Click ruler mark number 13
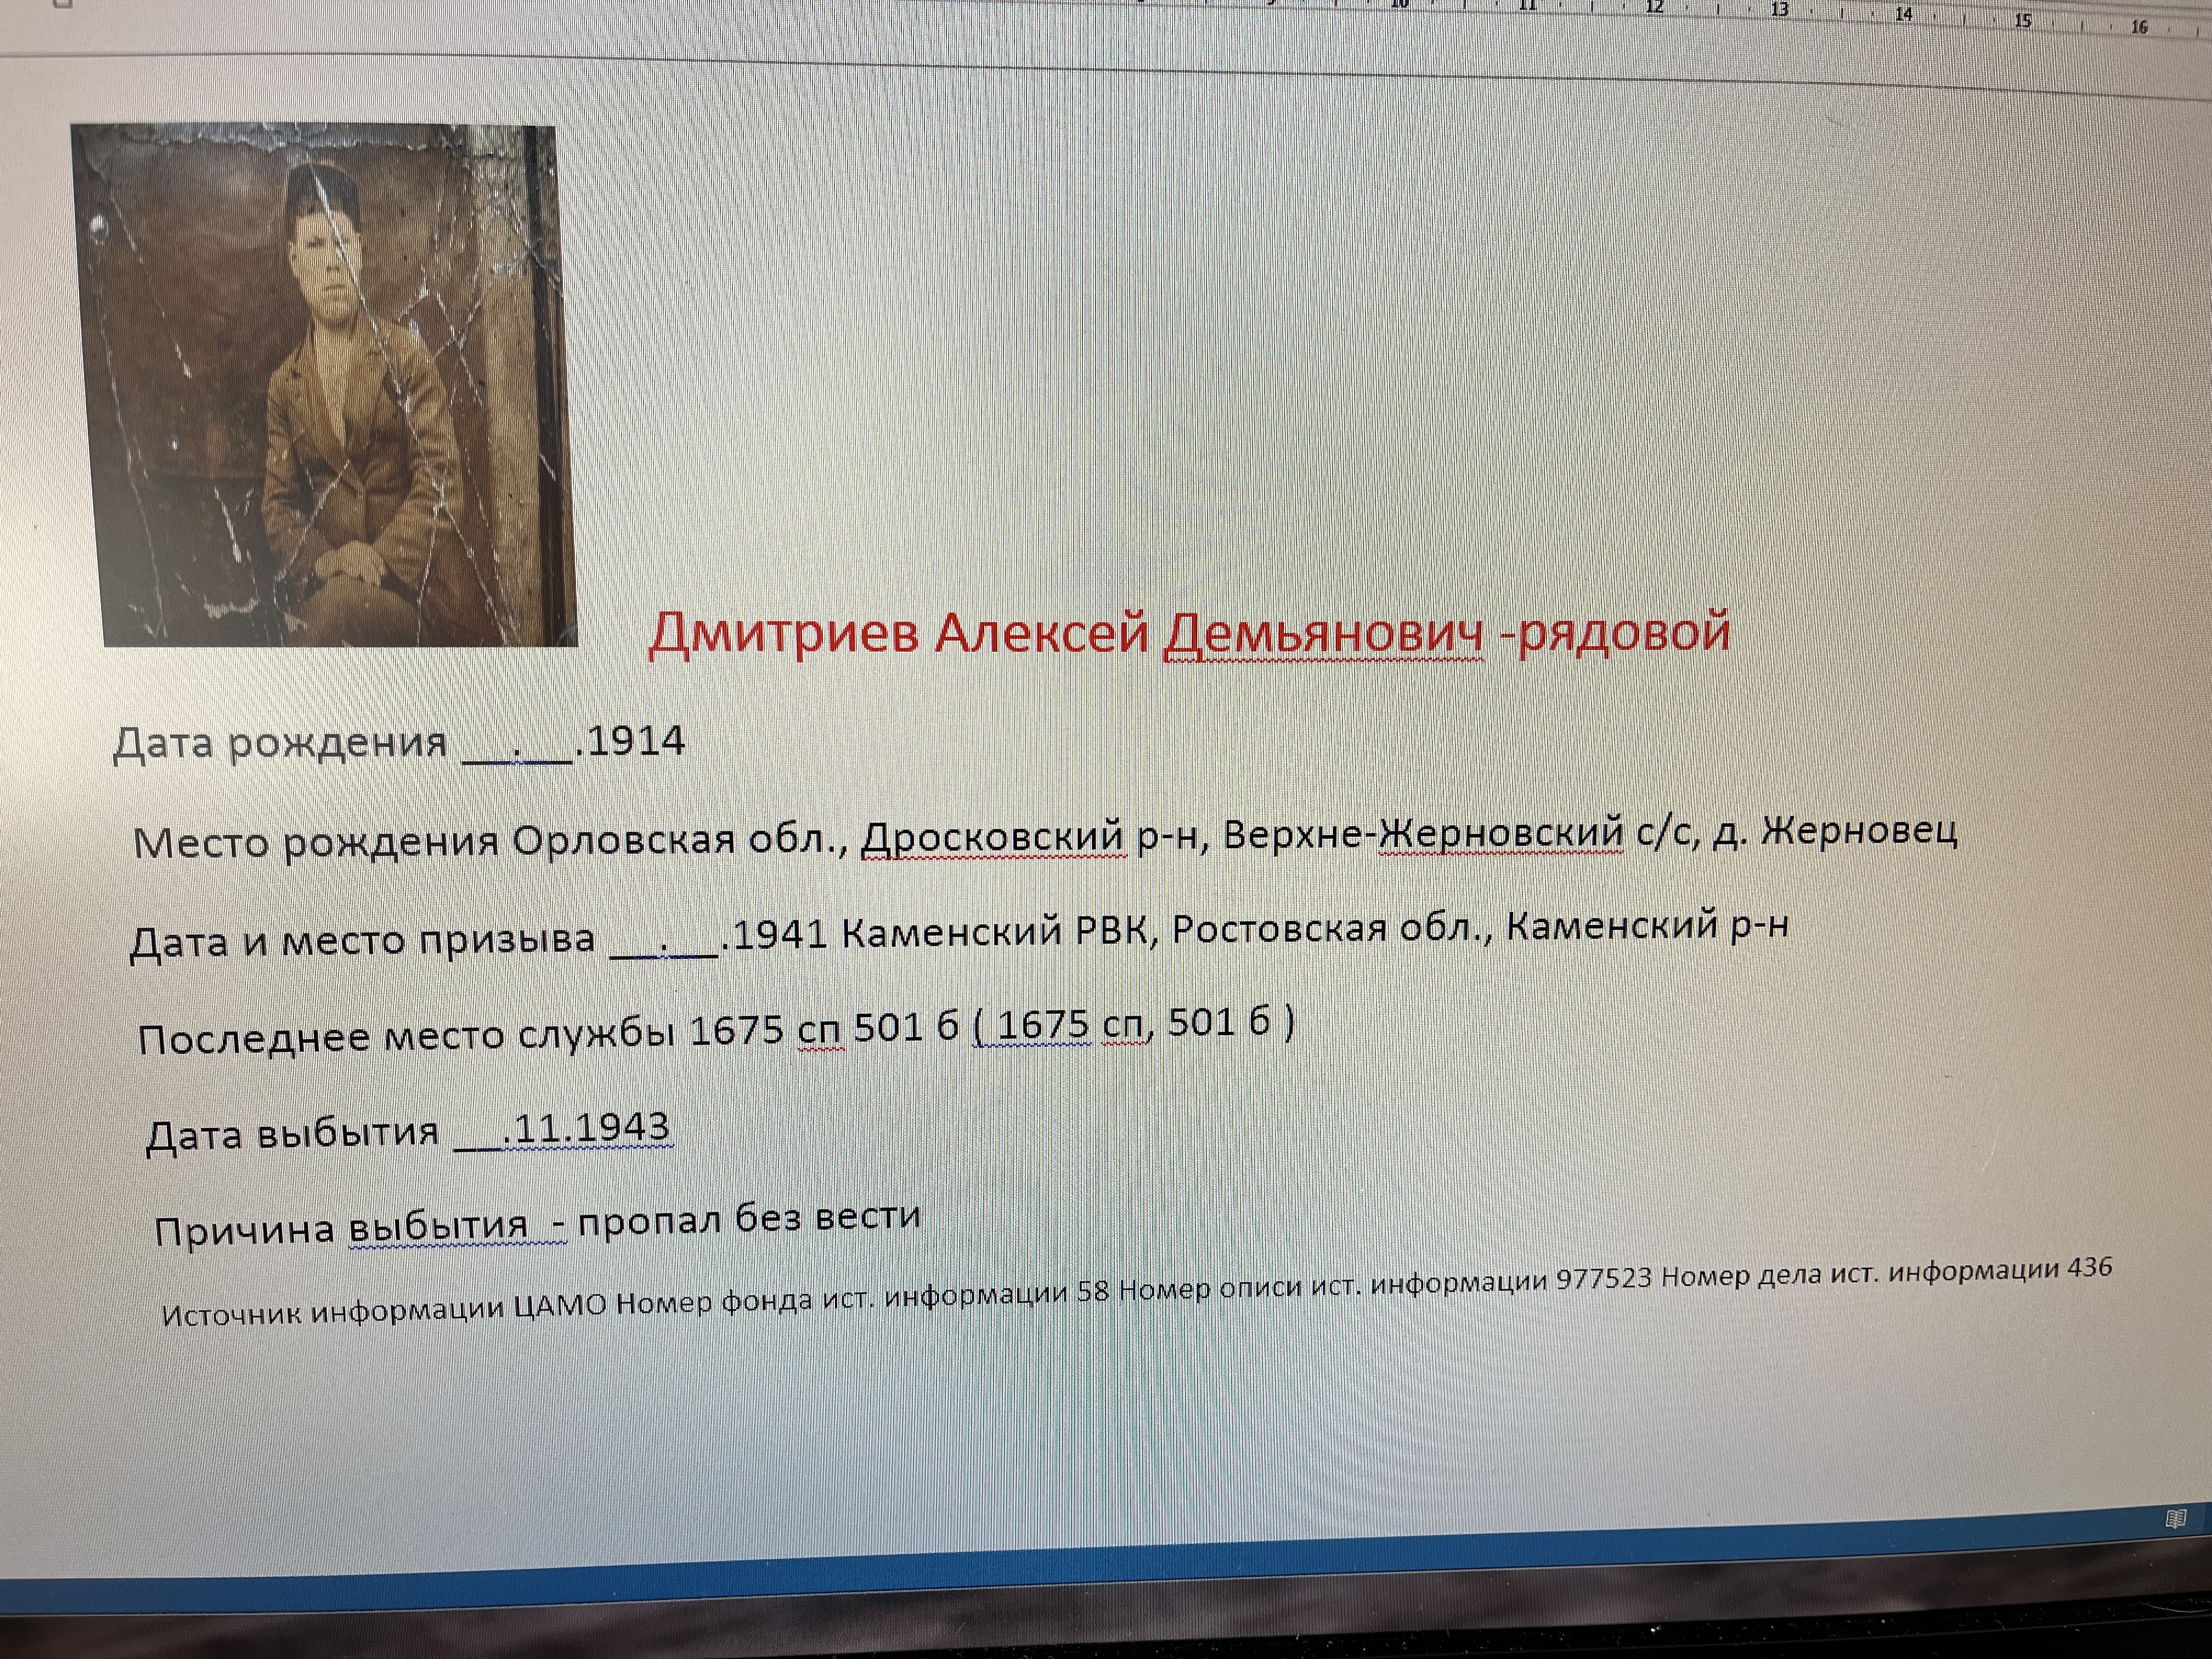The image size is (2212, 1659). pos(1779,10)
